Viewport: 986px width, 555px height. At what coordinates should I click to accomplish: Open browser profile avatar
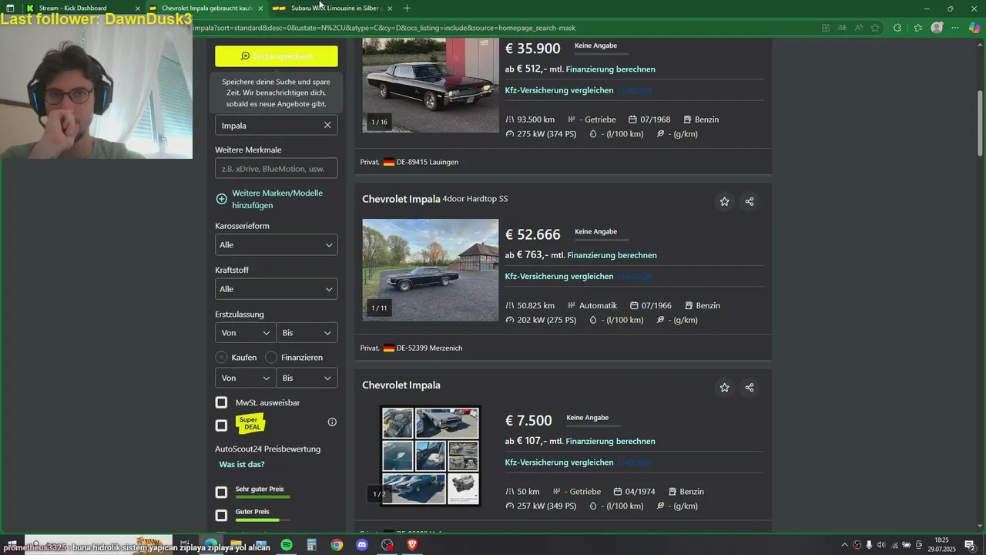pos(937,28)
